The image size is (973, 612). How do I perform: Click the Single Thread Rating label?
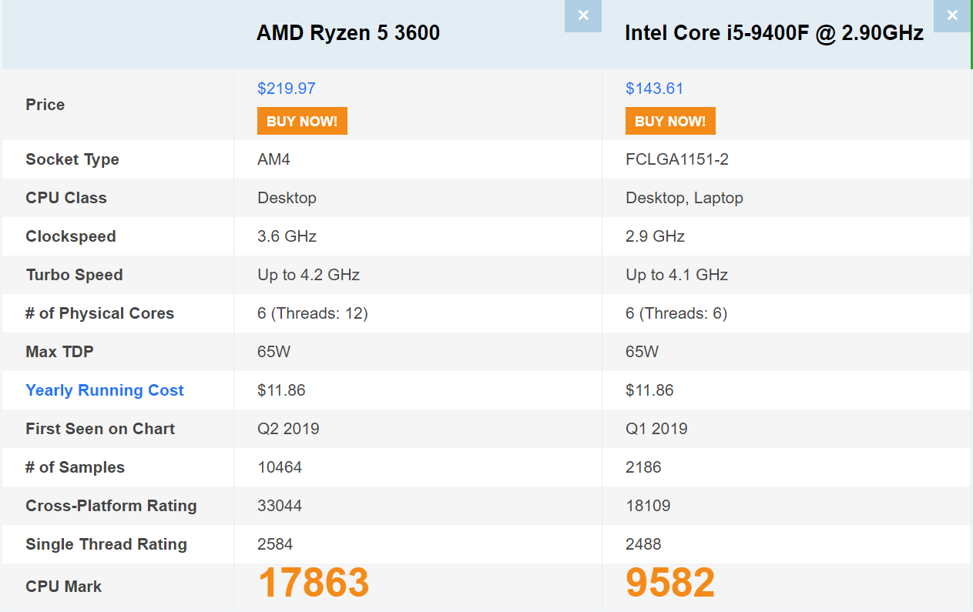tap(106, 544)
